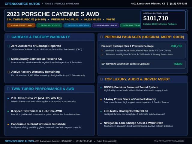Click the Zero Accidents badge
The image size is (192, 144).
tap(49, 25)
